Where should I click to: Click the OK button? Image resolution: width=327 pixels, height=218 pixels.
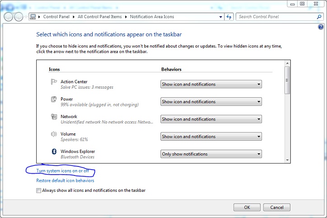(247, 207)
